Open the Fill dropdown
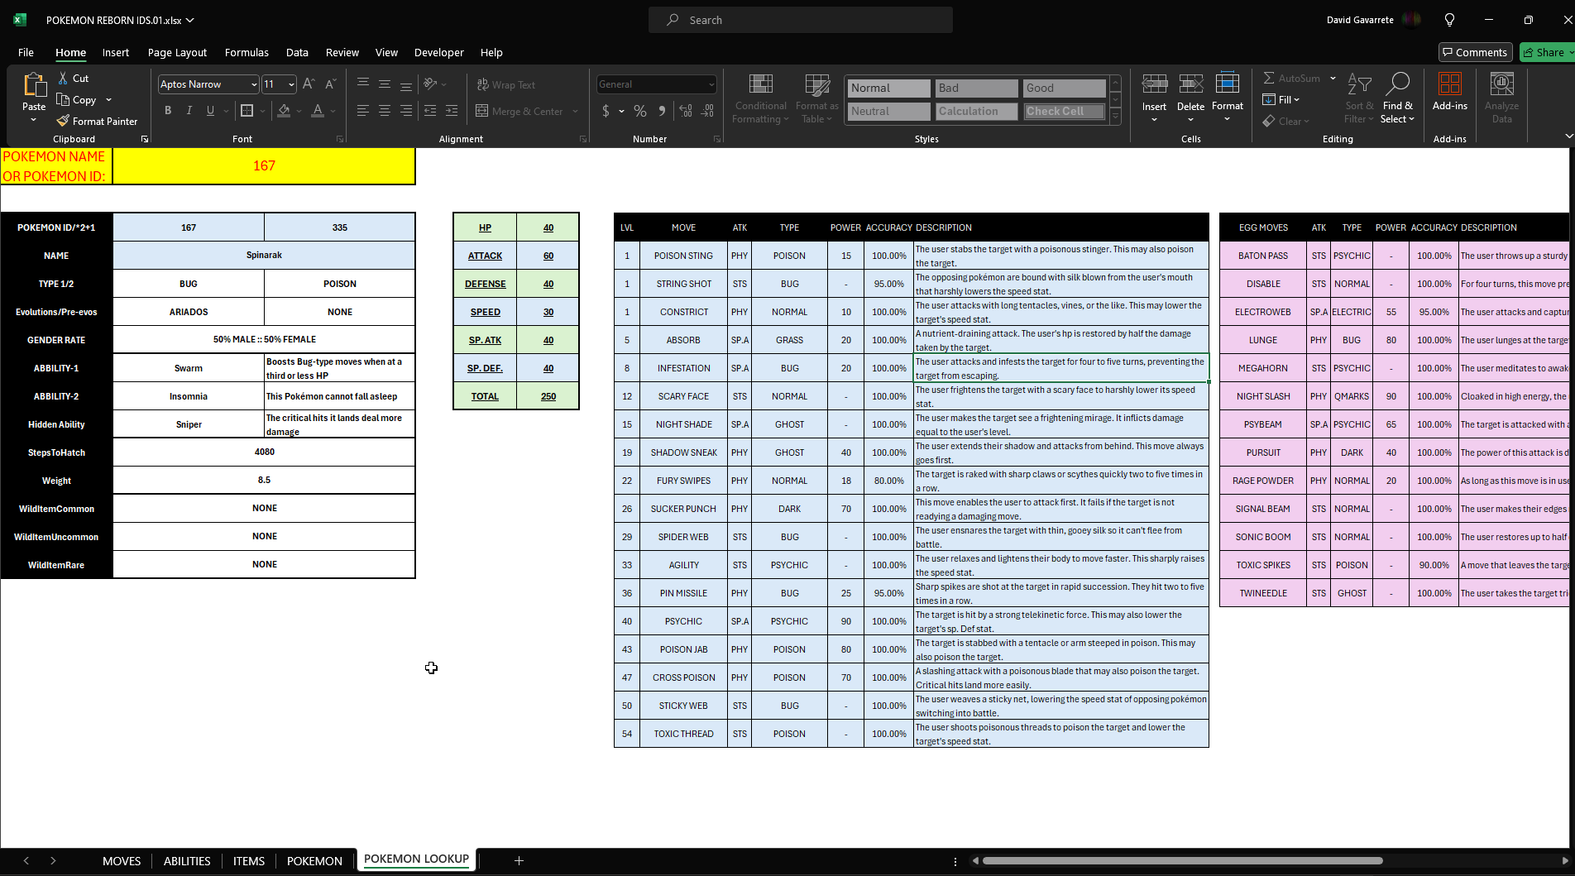Viewport: 1575px width, 876px height. tap(1281, 99)
